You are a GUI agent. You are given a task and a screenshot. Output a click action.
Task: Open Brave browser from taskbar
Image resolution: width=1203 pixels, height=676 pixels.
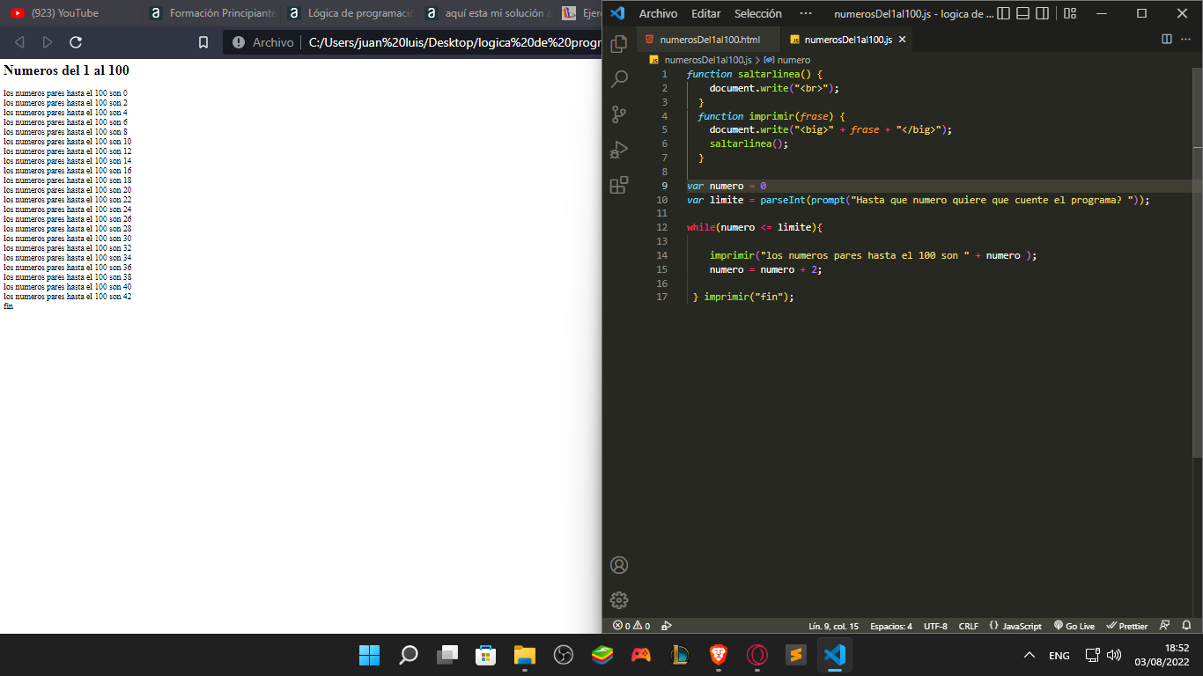(x=719, y=655)
